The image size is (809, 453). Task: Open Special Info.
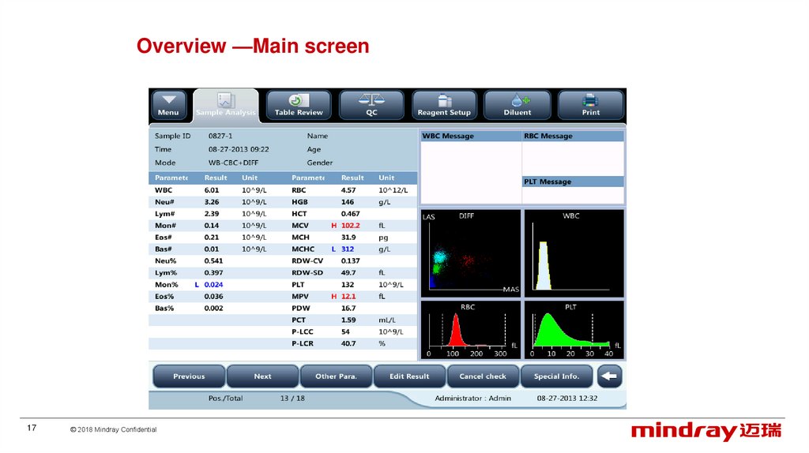tap(556, 376)
